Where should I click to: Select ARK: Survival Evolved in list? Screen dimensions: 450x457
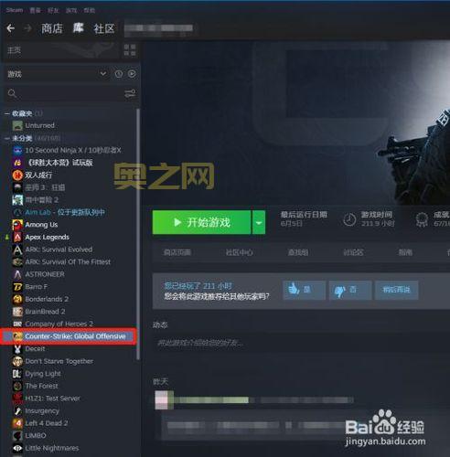click(x=59, y=250)
